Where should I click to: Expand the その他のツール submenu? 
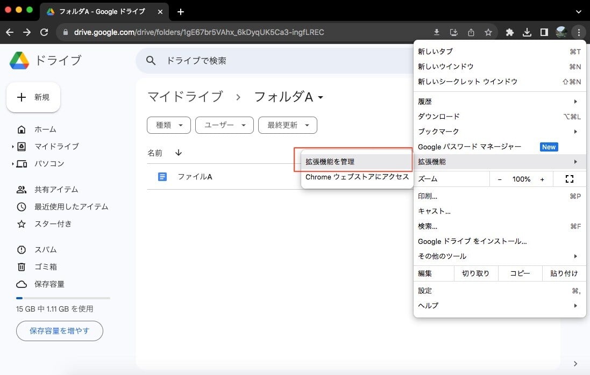[x=500, y=256]
